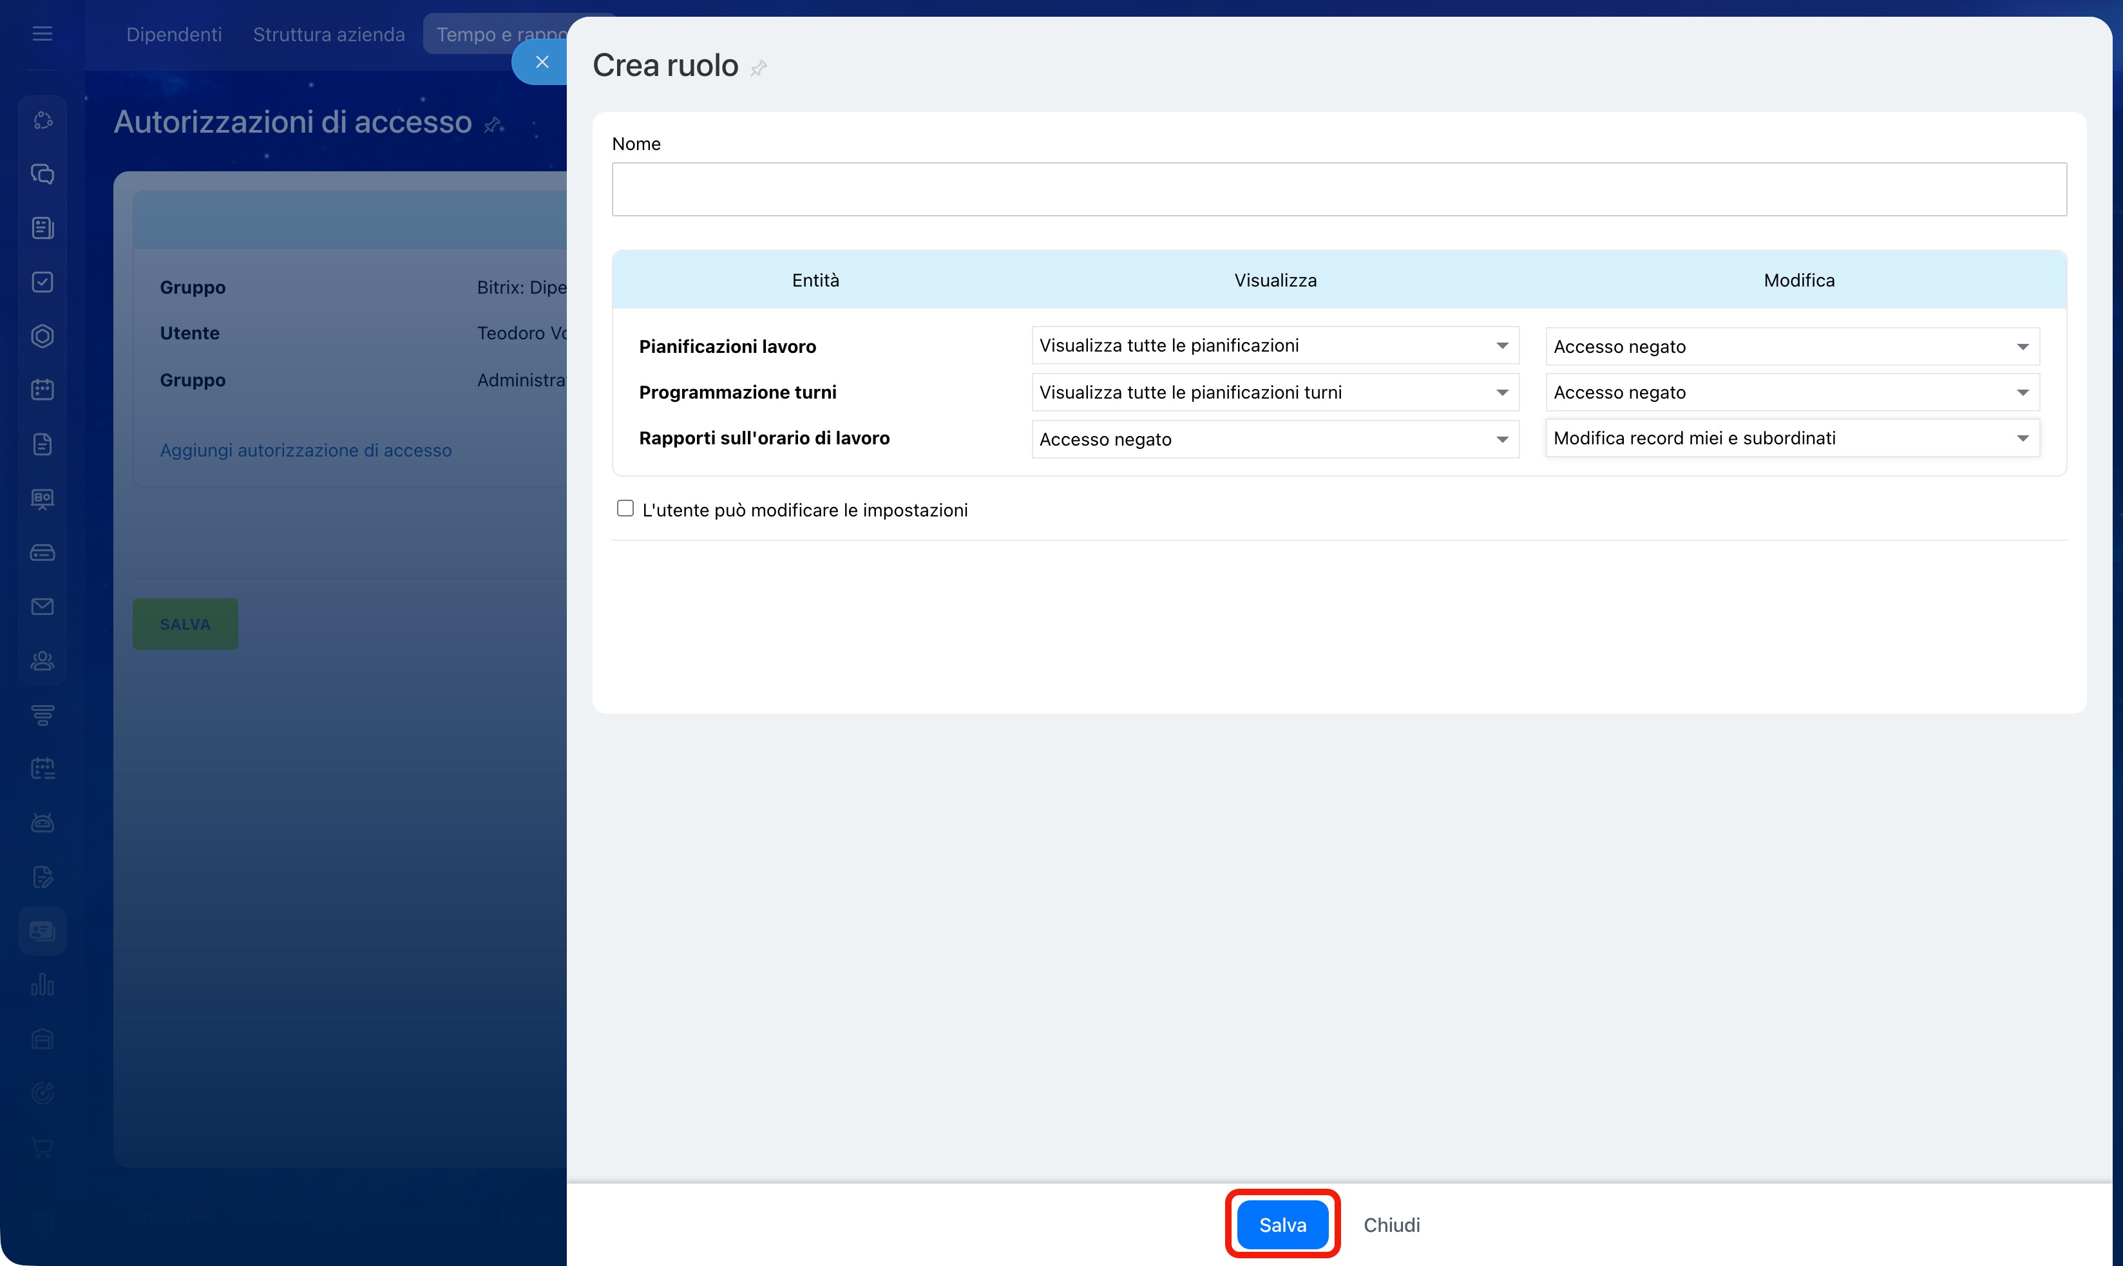Open the shopping cart sidebar icon
The width and height of the screenshot is (2123, 1266).
click(x=43, y=1148)
